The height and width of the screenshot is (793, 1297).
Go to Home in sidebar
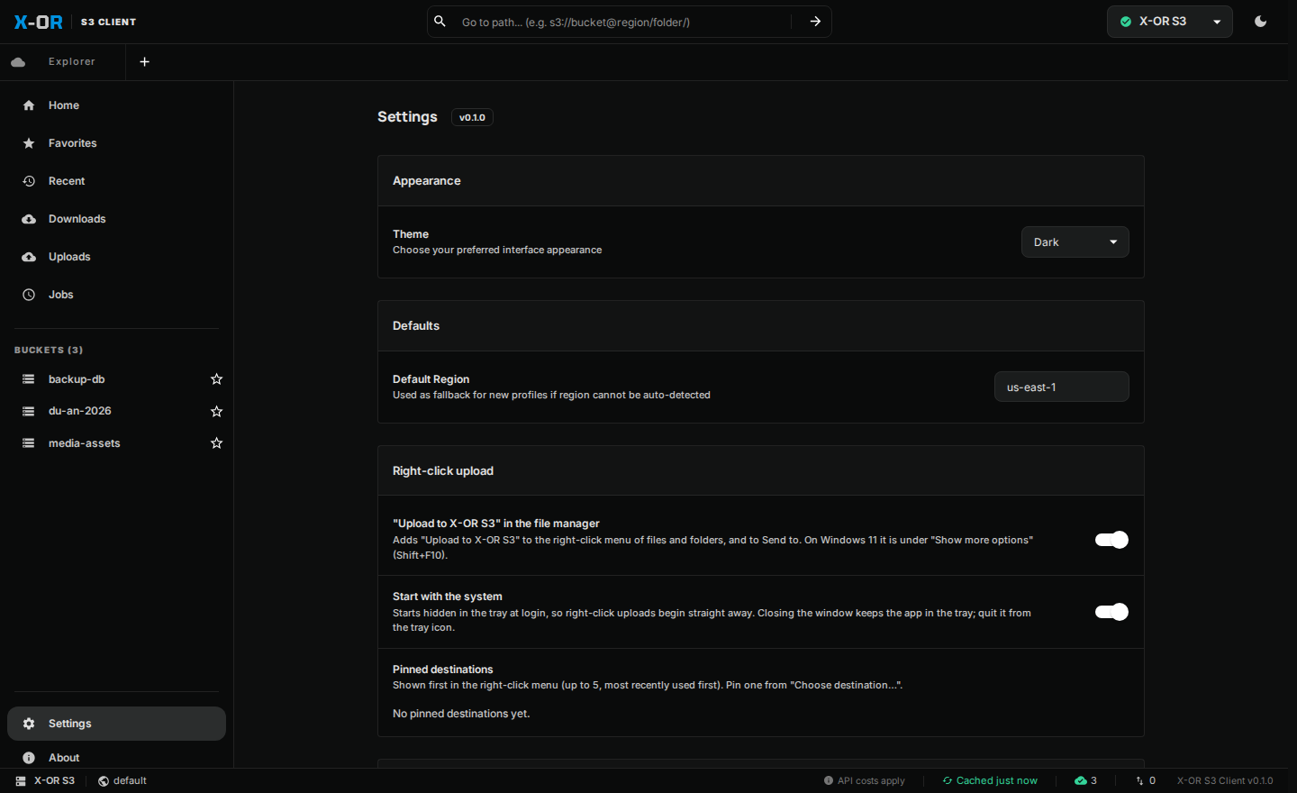point(116,105)
